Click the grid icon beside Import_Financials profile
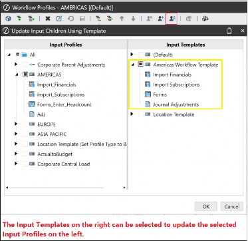Image resolution: width=248 pixels, height=241 pixels. 32,85
